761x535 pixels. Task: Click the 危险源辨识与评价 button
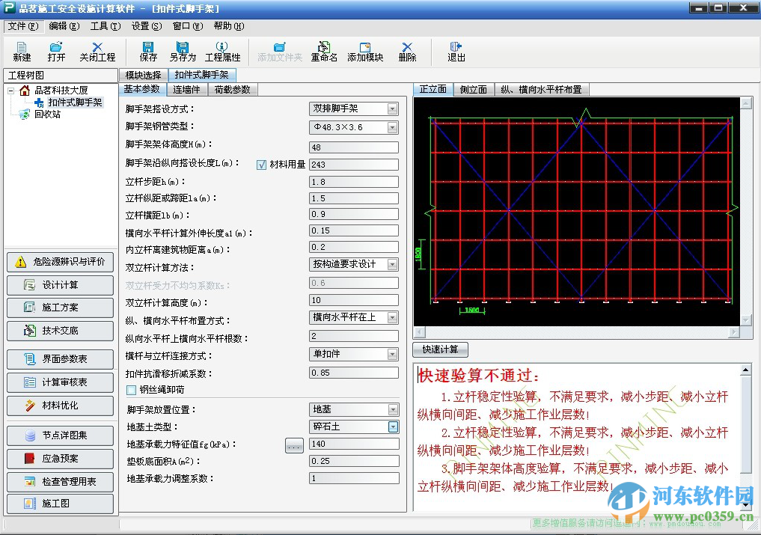point(61,262)
